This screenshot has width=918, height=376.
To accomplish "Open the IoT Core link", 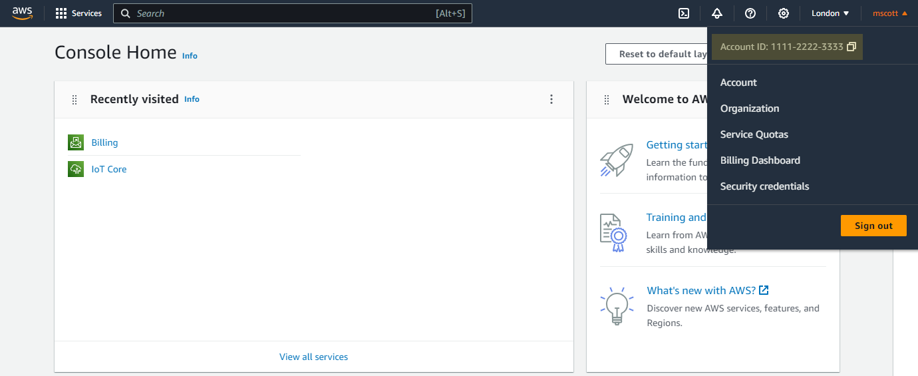I will 108,169.
